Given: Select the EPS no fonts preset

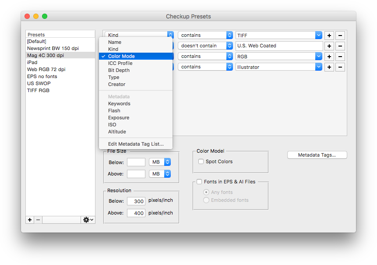Looking at the screenshot, I should tap(60, 76).
